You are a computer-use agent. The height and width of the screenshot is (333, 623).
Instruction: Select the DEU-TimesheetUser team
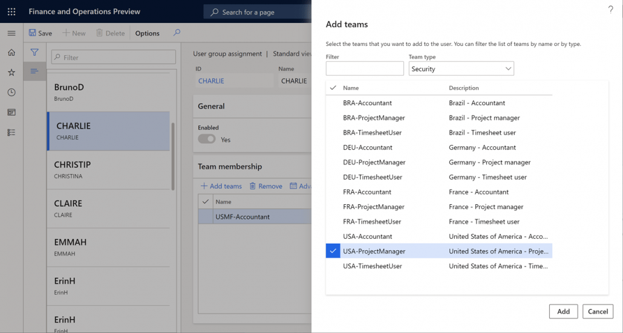click(439, 177)
